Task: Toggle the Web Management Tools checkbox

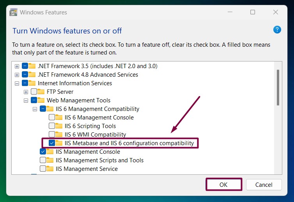Action: click(34, 100)
